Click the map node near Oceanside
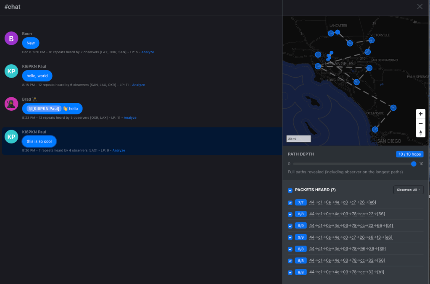The image size is (430, 284). pyautogui.click(x=393, y=108)
